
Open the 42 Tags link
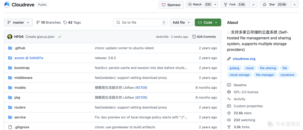pyautogui.click(x=72, y=23)
